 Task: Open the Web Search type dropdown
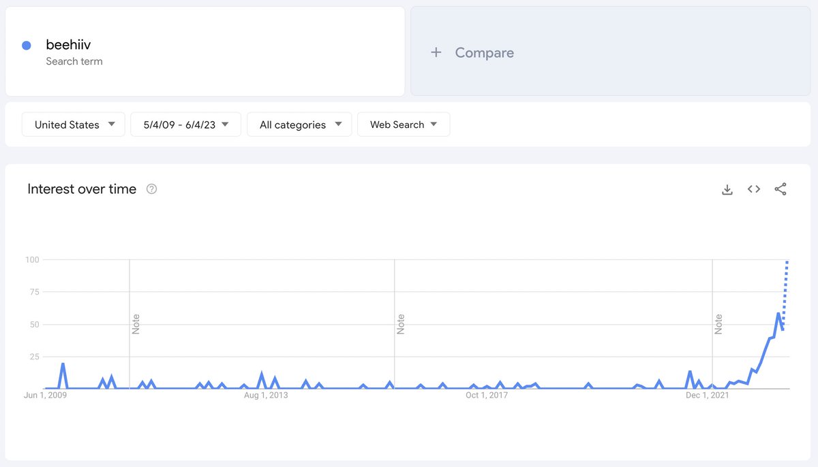click(404, 125)
